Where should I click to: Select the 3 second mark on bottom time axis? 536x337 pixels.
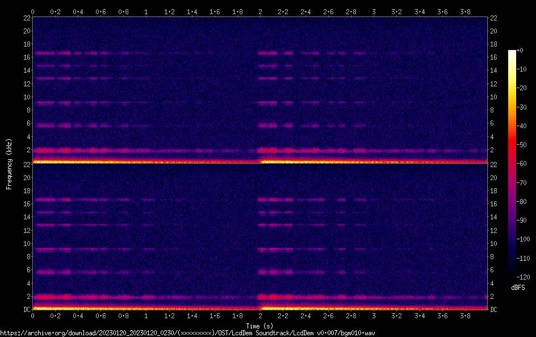[x=374, y=315]
